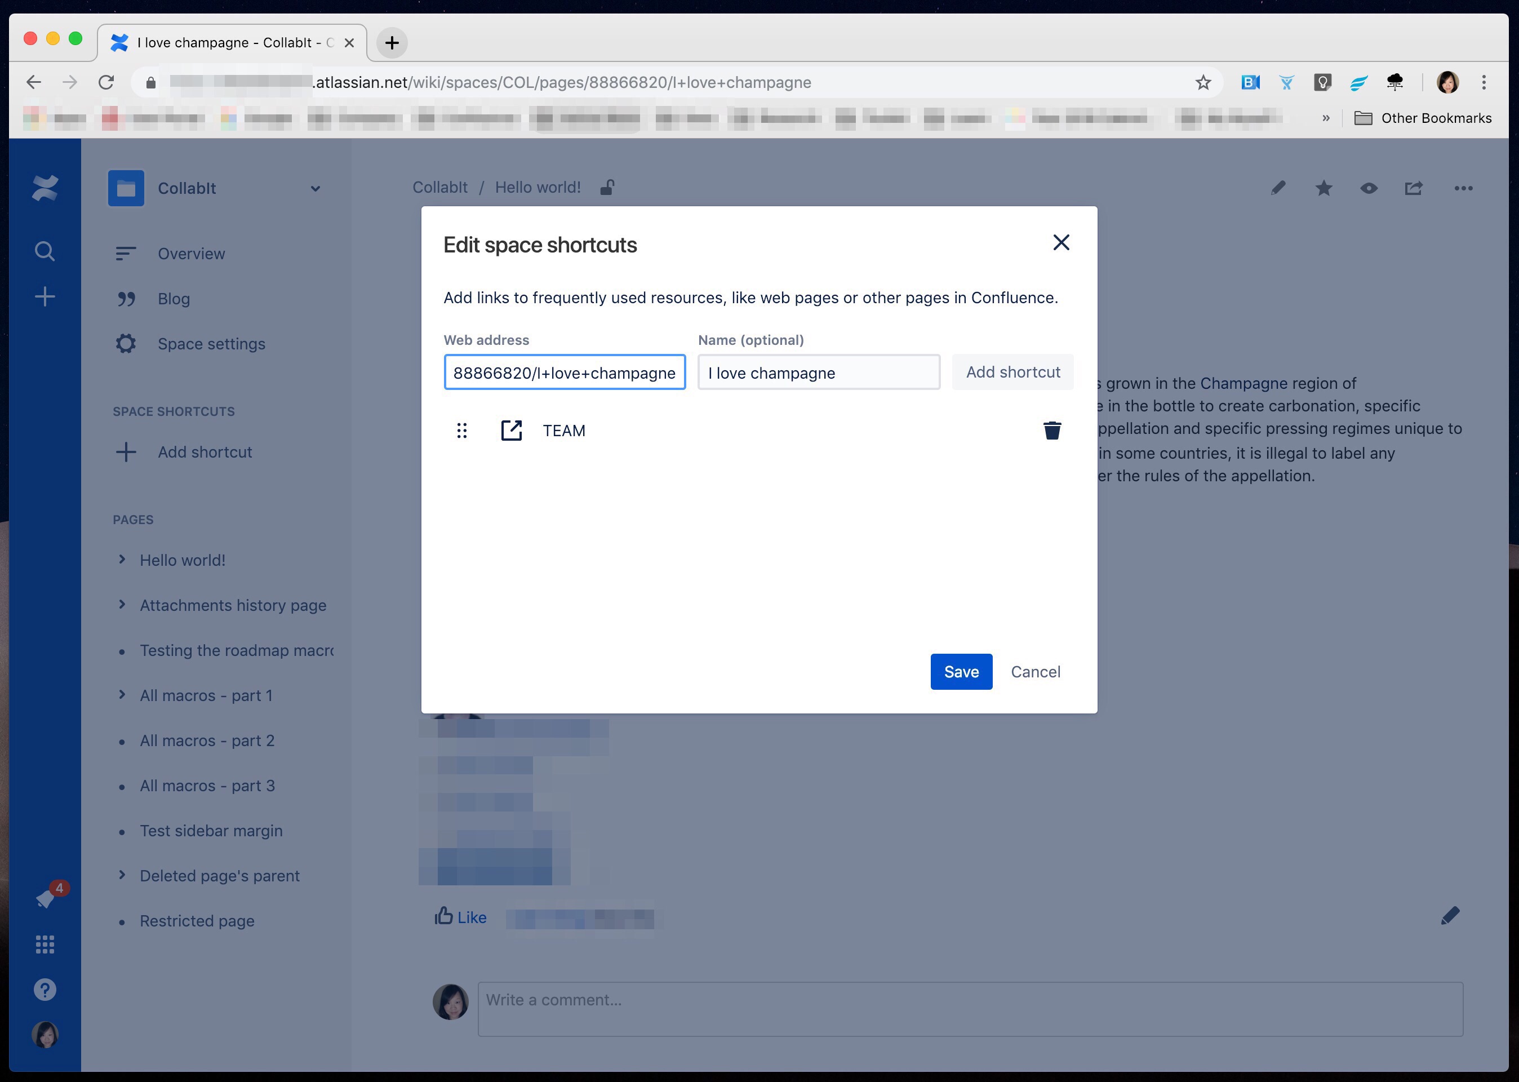Click the Write a comment field

click(x=970, y=1009)
